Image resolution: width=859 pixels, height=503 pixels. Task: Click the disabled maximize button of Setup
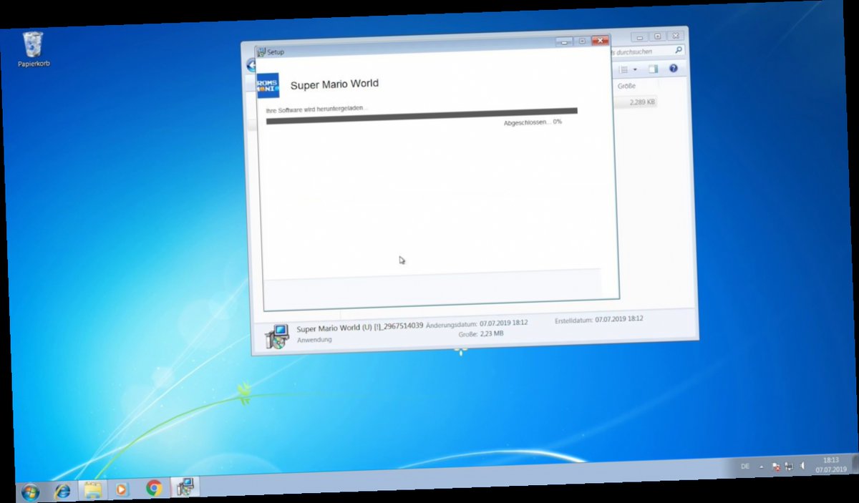pyautogui.click(x=582, y=41)
